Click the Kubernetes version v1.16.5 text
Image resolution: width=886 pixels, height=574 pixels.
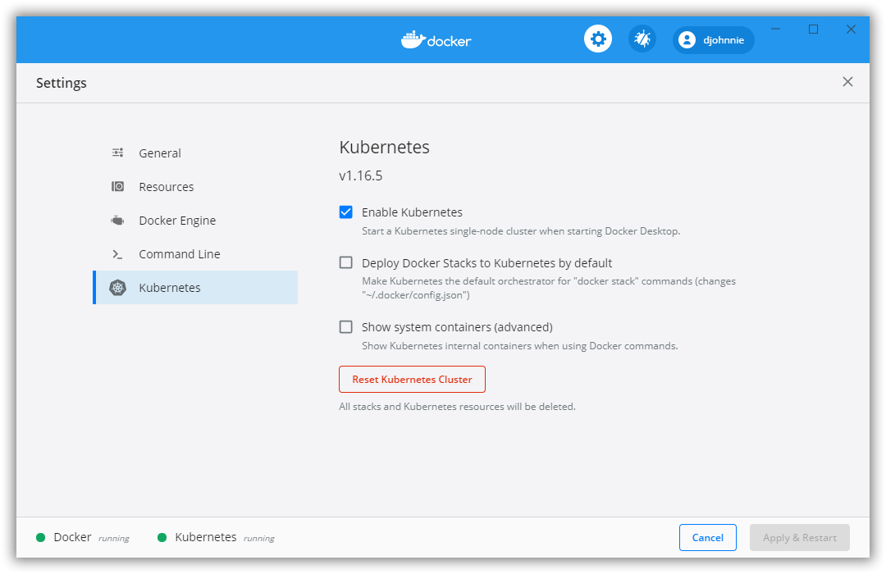[360, 175]
